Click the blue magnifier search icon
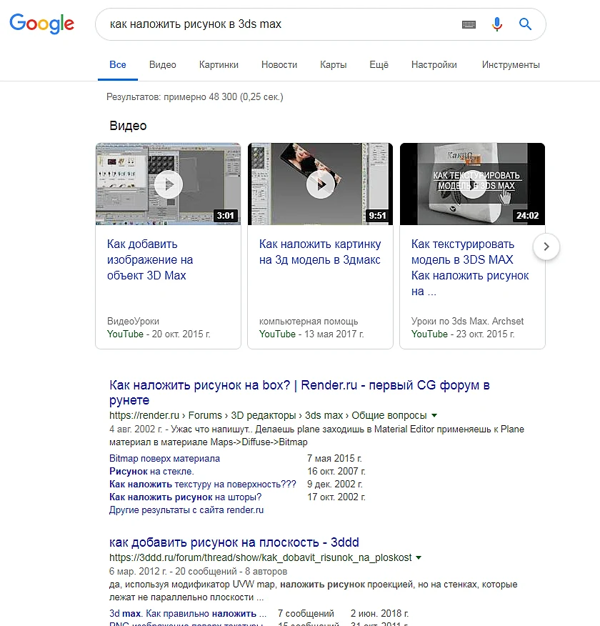 coord(525,24)
